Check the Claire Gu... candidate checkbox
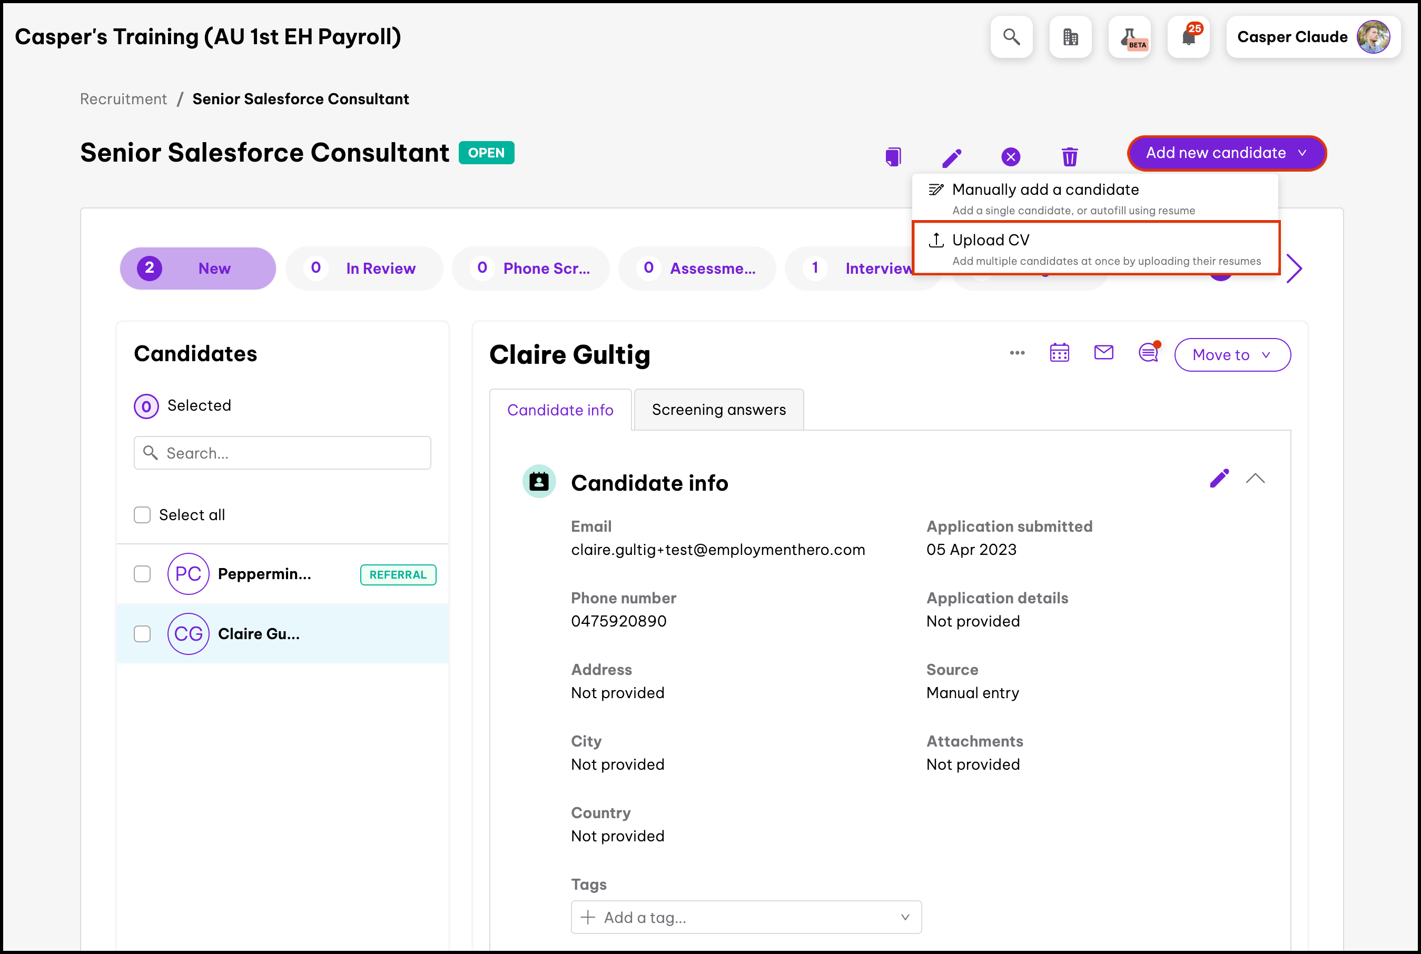The height and width of the screenshot is (954, 1421). coord(142,634)
